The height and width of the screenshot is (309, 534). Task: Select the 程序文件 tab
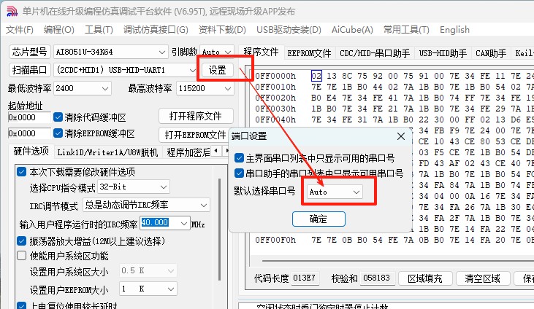[261, 52]
